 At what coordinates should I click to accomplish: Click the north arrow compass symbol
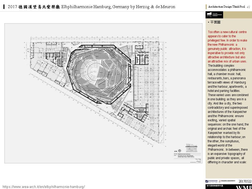[x=180, y=150]
